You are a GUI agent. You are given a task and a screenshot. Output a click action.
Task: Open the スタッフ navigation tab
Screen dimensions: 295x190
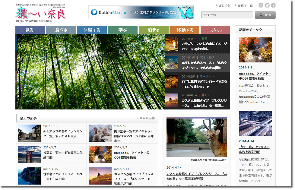pos(215,30)
